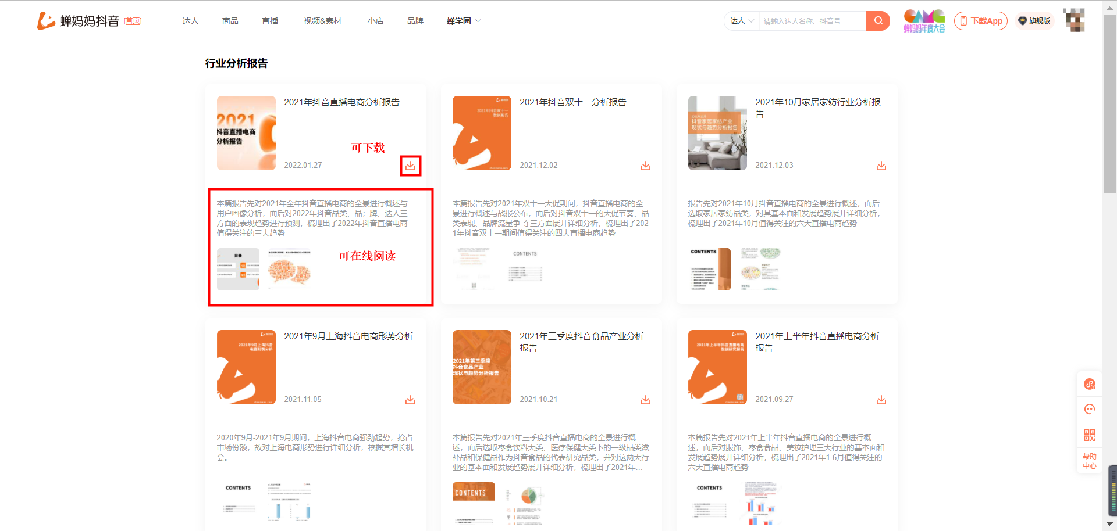Viewport: 1117px width, 531px height.
Task: Open cover of 2021年上半年抖音直播电商分析报告
Action: 717,367
